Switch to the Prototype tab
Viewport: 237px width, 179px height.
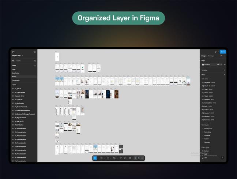(211, 56)
